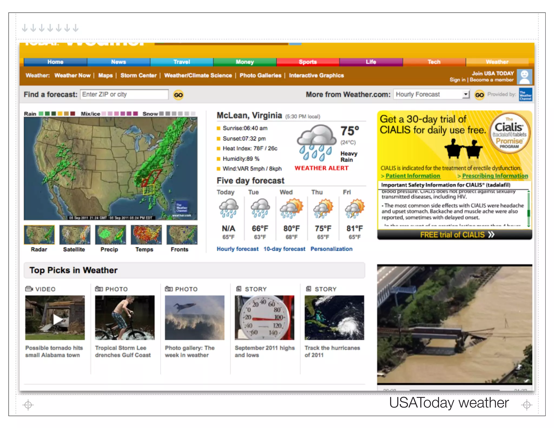Open Tropical Storm Lee photo thumbnail
The height and width of the screenshot is (428, 554).
[x=125, y=318]
